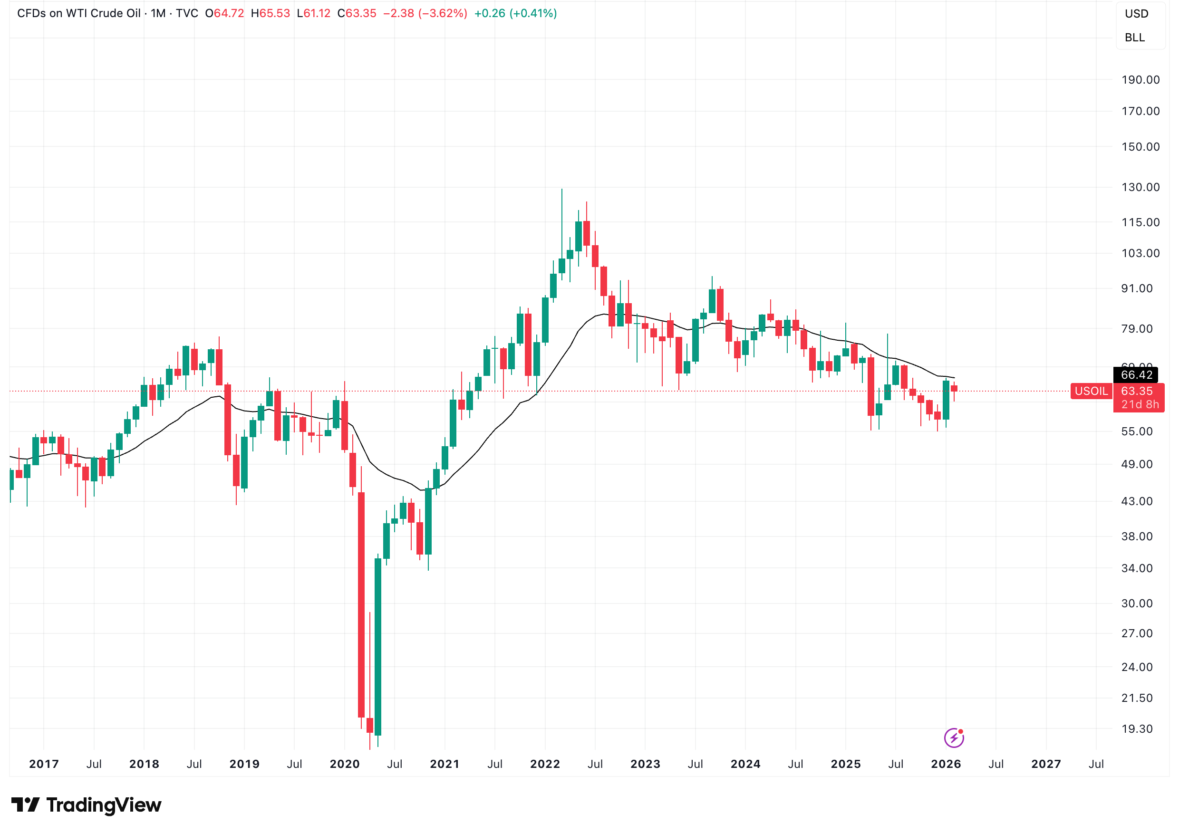This screenshot has width=1179, height=833.
Task: Click the CFDs on WTI Crude Oil title
Action: click(78, 13)
